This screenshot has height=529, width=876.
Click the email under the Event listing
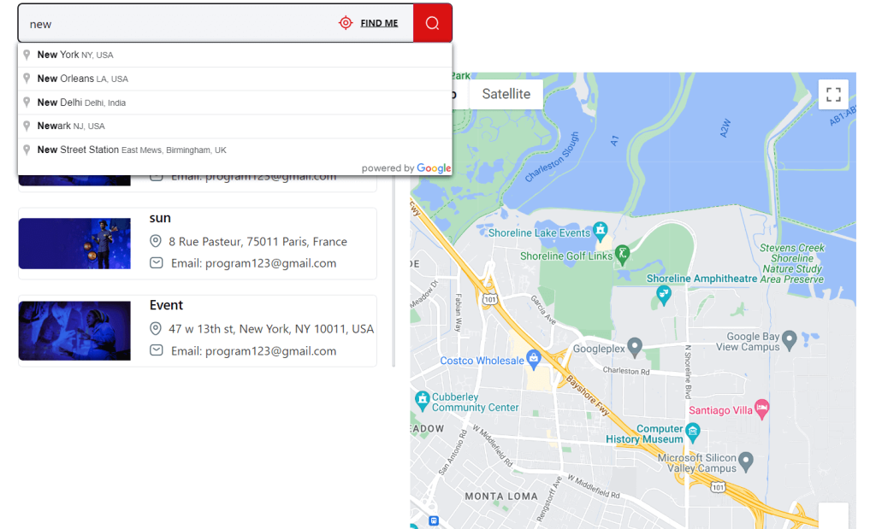(x=253, y=351)
